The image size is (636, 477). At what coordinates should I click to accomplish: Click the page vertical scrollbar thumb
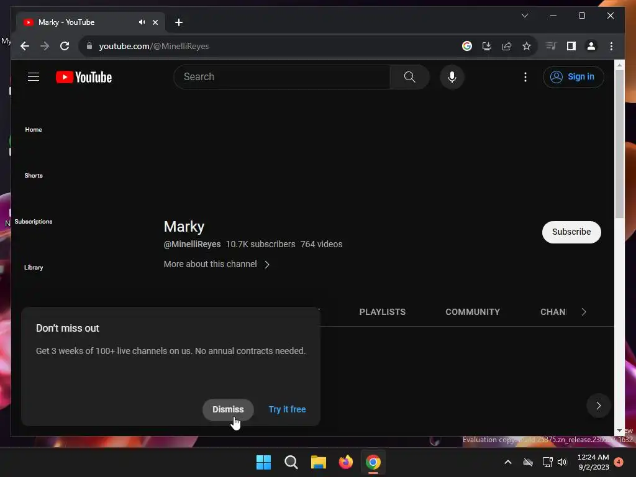(619, 144)
